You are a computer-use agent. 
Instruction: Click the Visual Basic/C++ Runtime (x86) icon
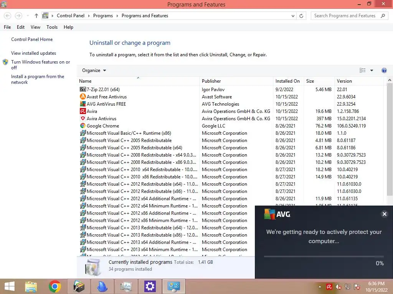pyautogui.click(x=83, y=133)
